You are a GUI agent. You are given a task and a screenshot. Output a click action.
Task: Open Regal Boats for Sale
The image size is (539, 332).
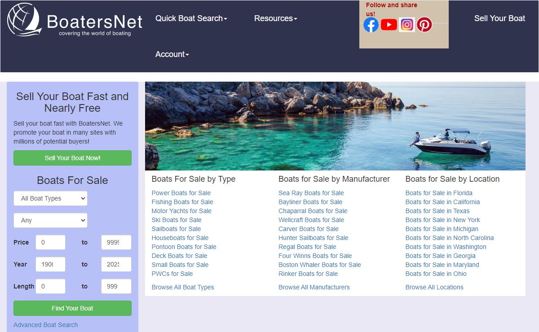coord(307,247)
